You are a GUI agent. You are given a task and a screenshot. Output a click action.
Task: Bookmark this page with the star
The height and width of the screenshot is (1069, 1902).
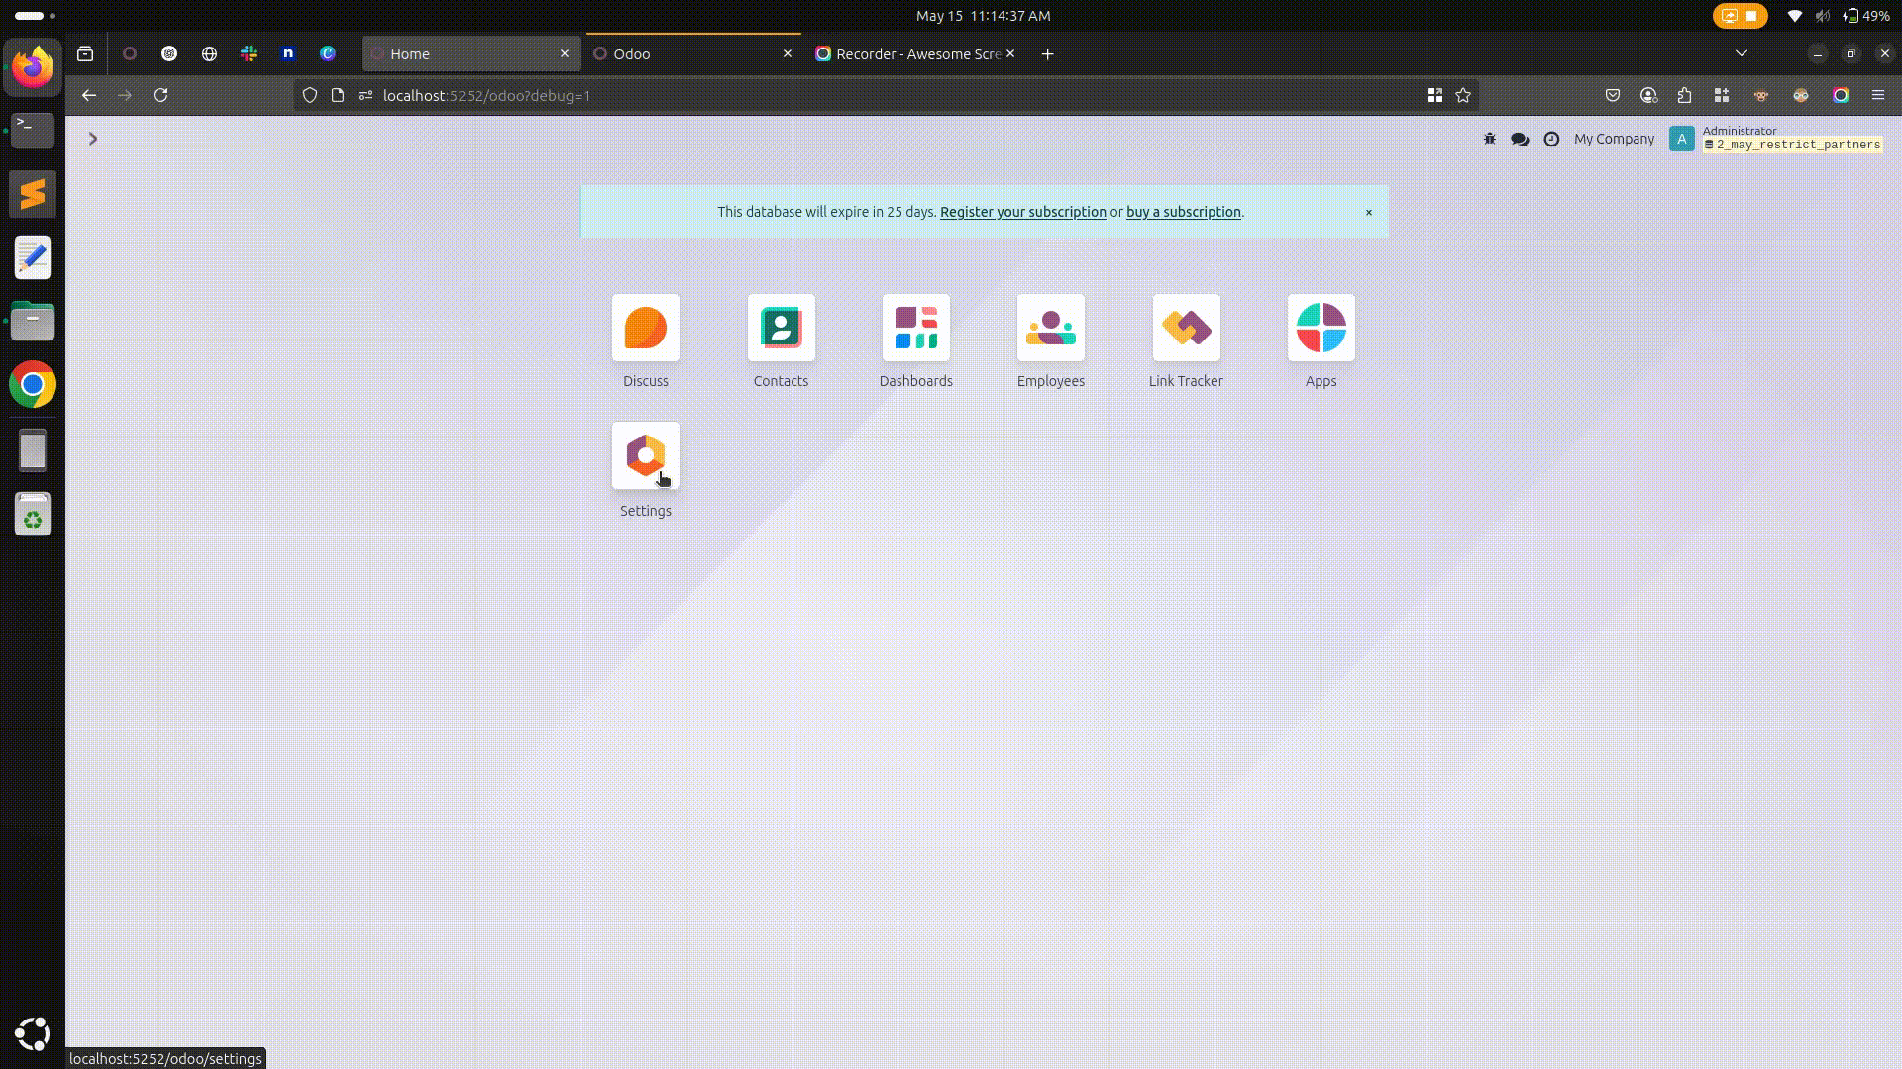click(x=1463, y=95)
